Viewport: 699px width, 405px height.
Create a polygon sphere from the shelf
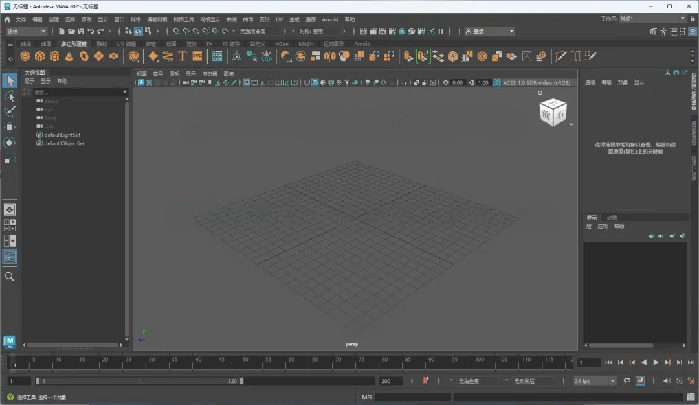25,56
